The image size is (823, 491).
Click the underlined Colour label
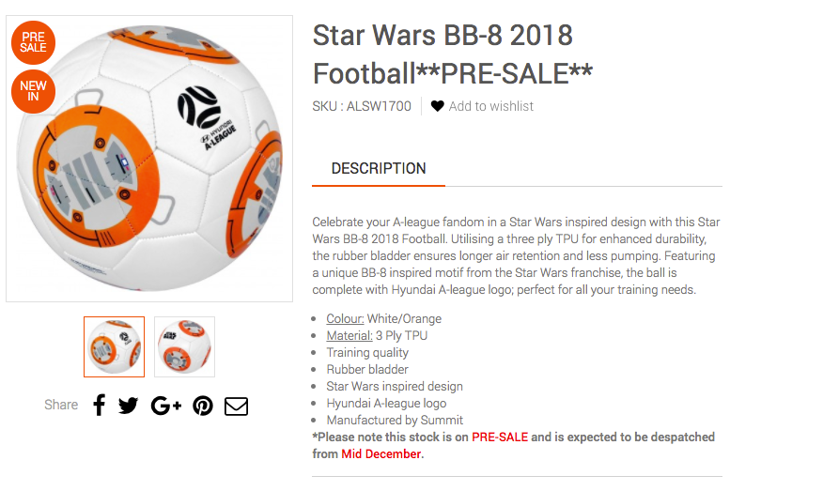coord(345,319)
